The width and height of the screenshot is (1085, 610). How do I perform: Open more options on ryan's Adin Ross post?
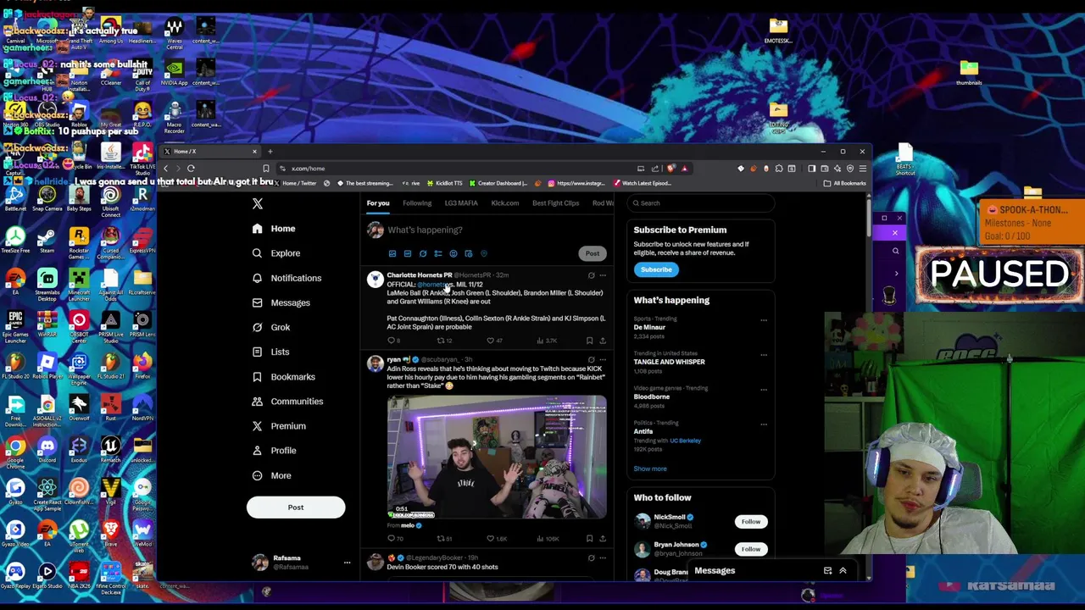(603, 360)
